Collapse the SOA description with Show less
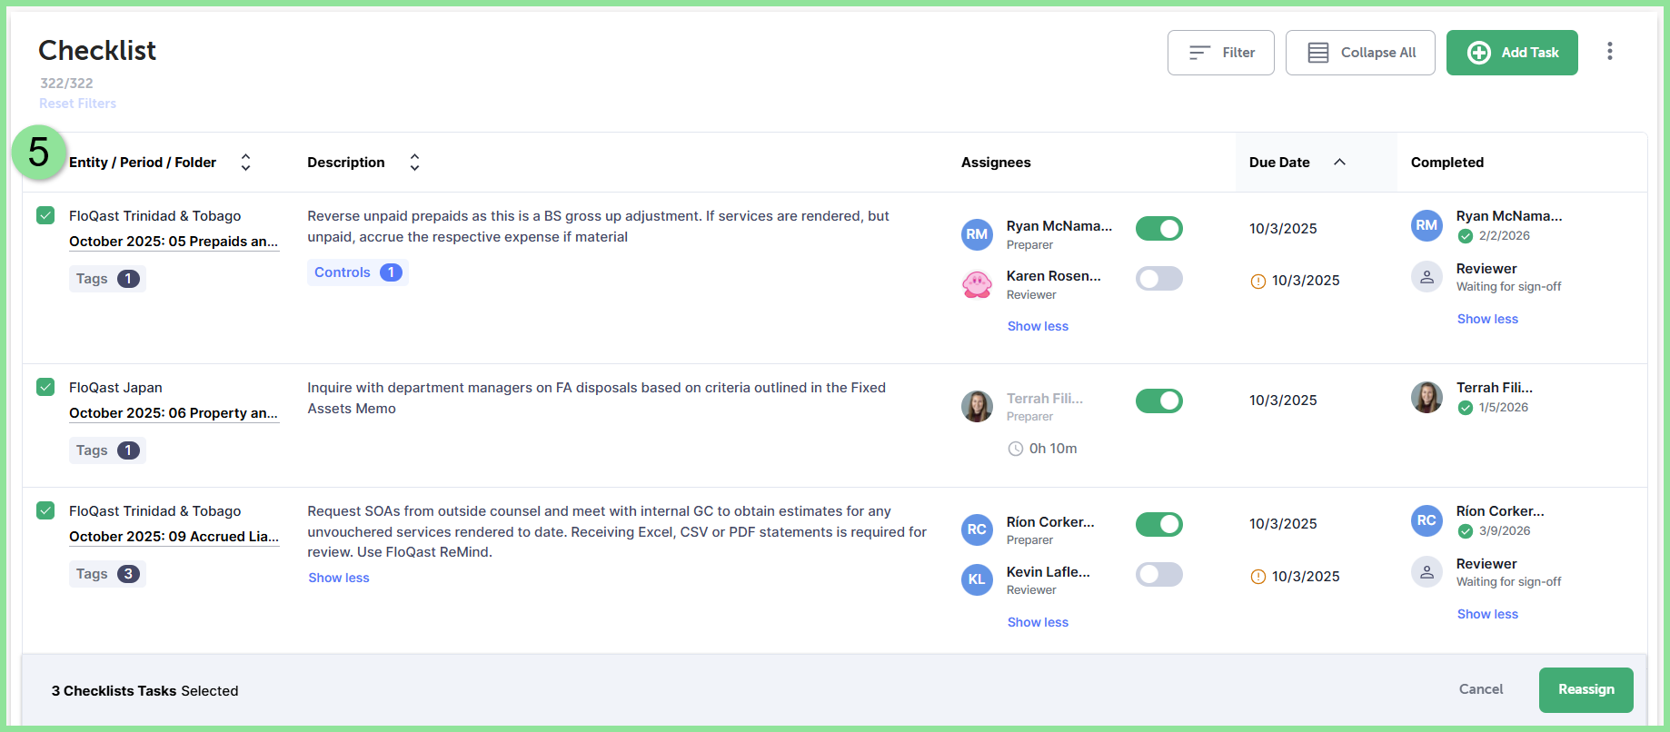This screenshot has height=732, width=1670. (x=339, y=578)
